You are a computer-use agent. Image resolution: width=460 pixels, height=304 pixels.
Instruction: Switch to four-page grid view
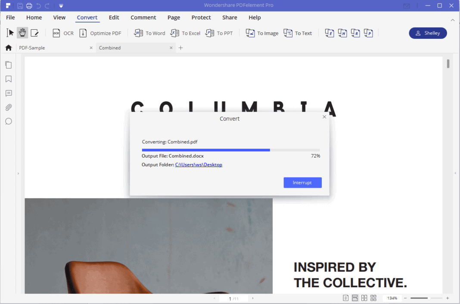tap(373, 298)
